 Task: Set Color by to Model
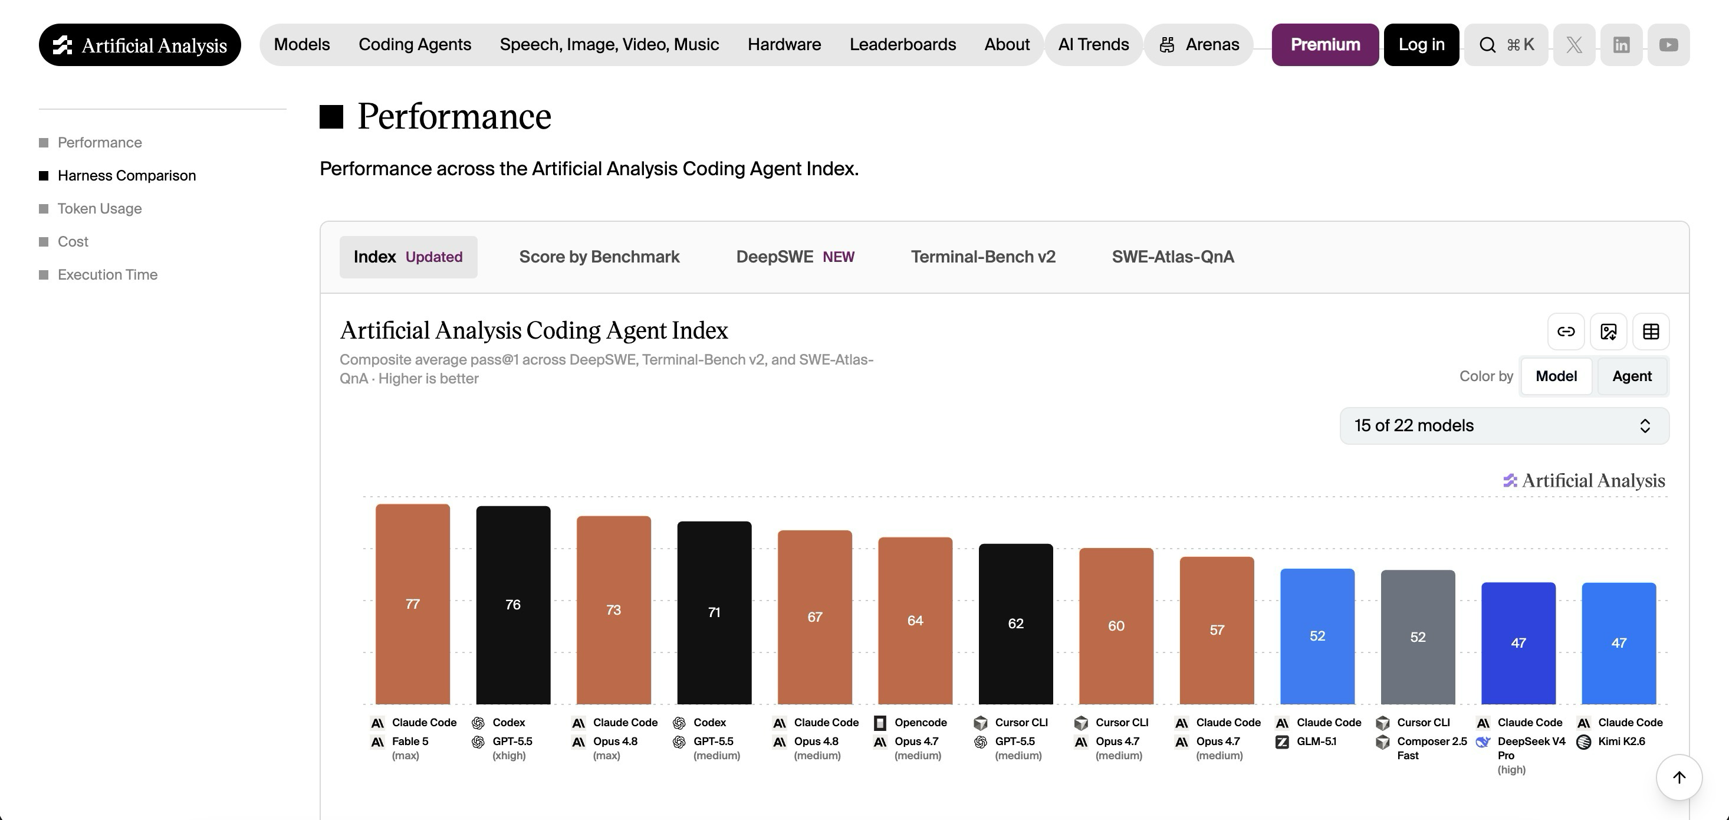coord(1556,376)
